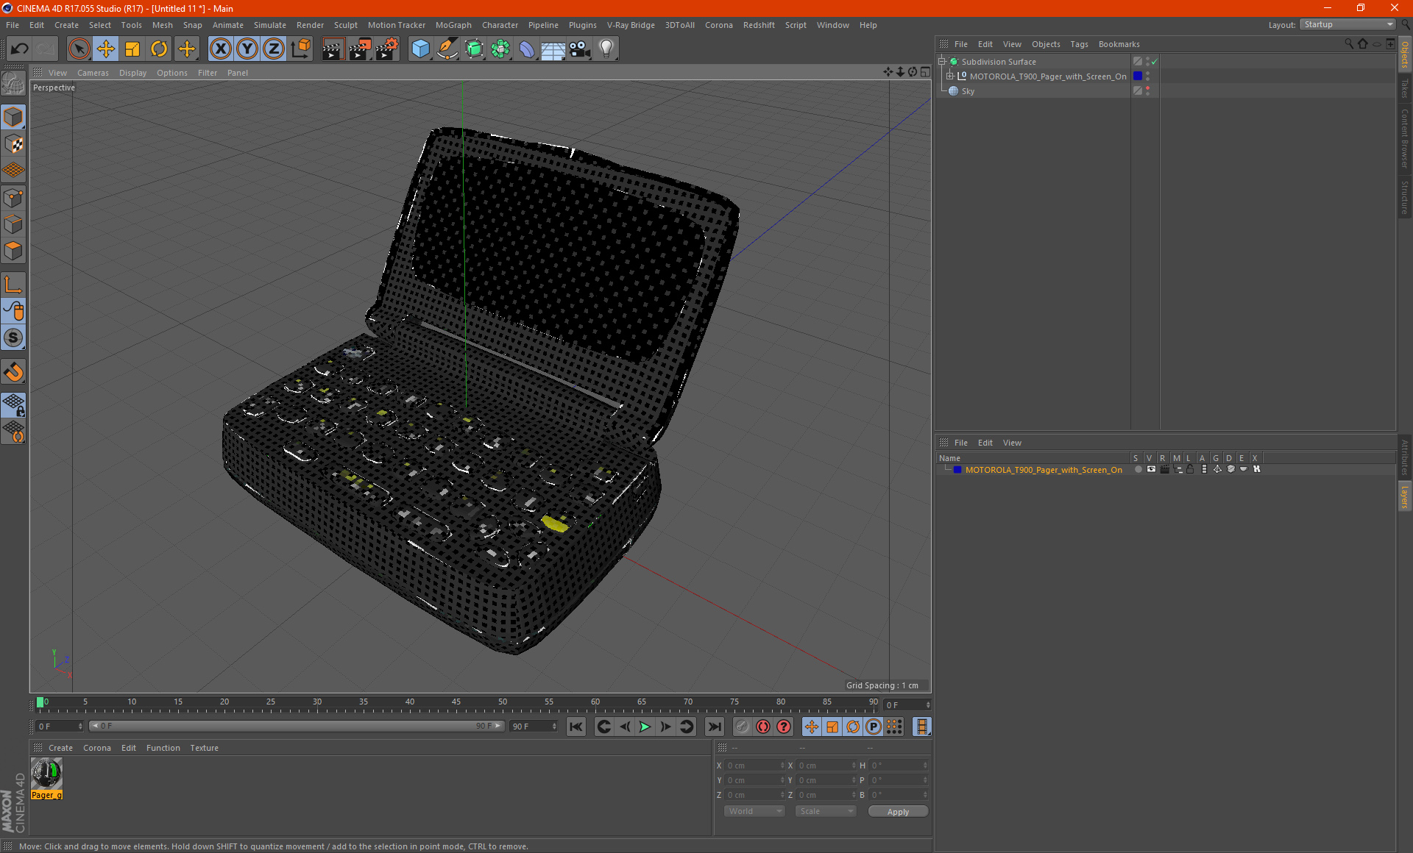Add a Camera object
Screen dimensions: 1413x853
click(x=580, y=49)
